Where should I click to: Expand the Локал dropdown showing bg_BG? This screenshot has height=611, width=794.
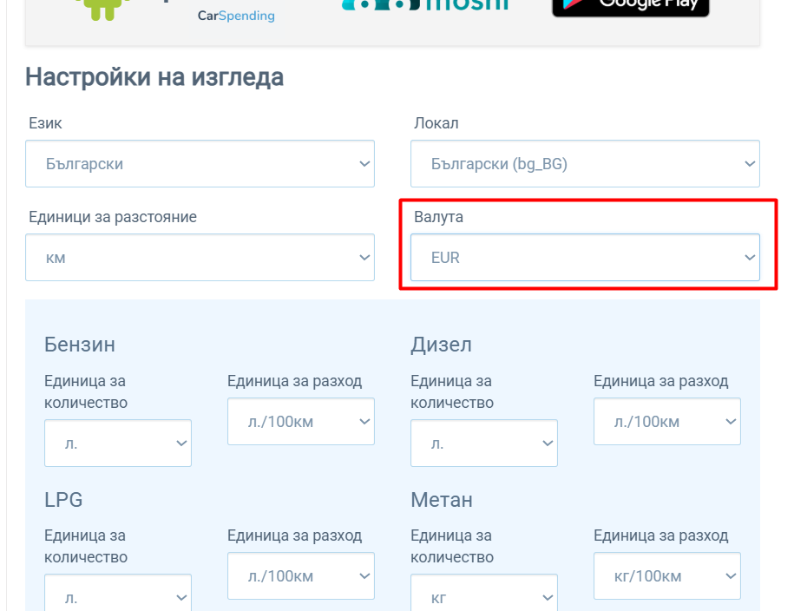click(x=584, y=164)
